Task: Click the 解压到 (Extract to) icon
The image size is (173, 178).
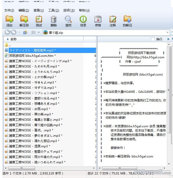Action: pos(24,21)
